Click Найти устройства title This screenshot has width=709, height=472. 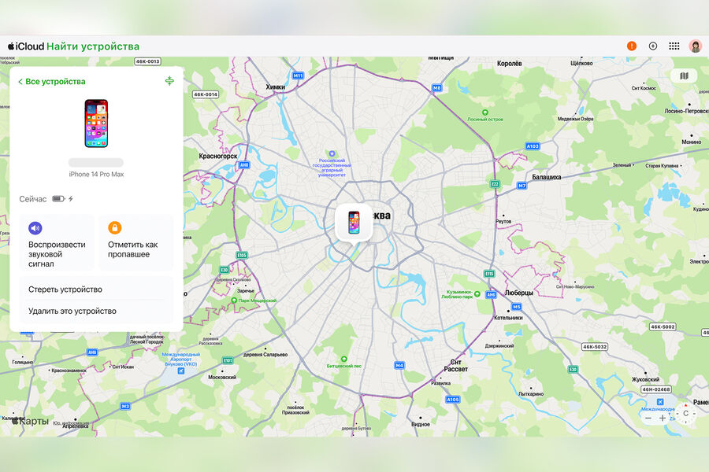(x=93, y=46)
